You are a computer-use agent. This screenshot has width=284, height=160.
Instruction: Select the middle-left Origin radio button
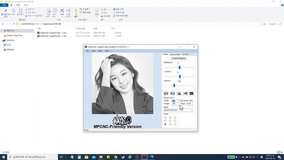coord(165,121)
